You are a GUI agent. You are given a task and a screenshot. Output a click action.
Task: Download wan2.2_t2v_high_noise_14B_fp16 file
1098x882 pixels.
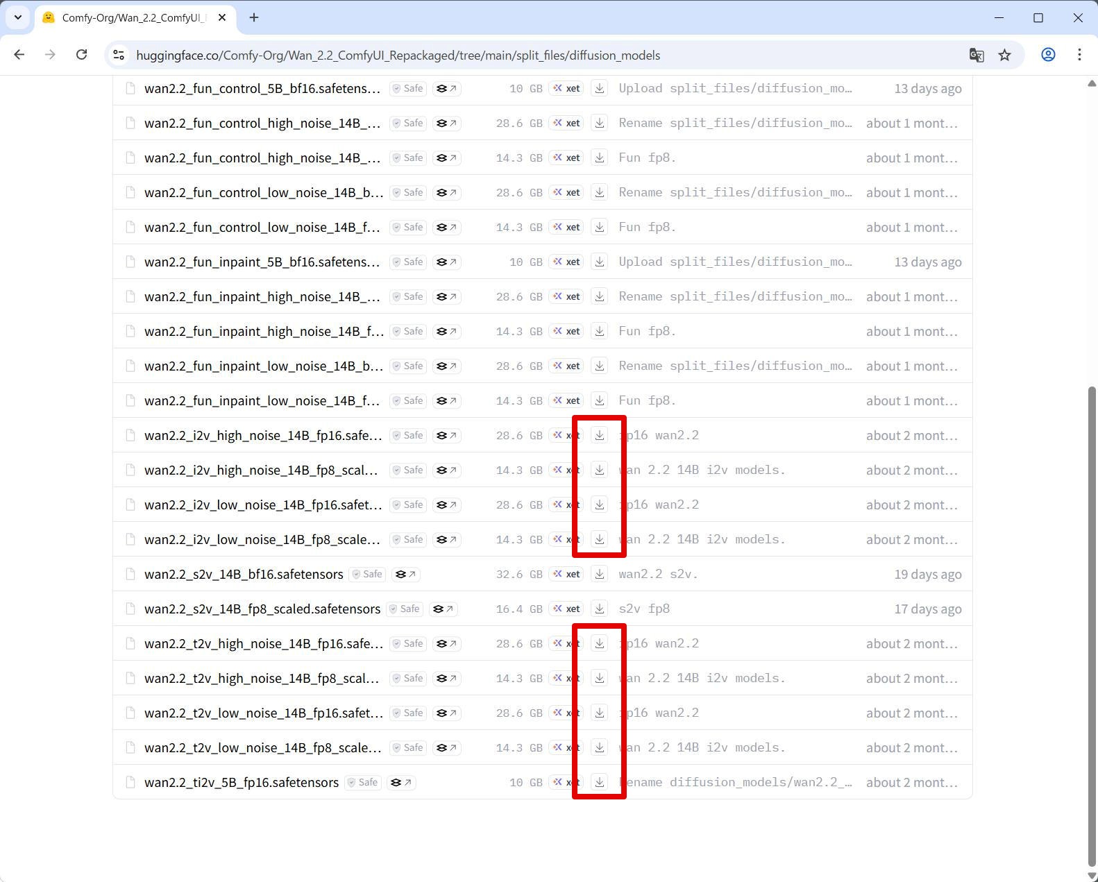600,643
